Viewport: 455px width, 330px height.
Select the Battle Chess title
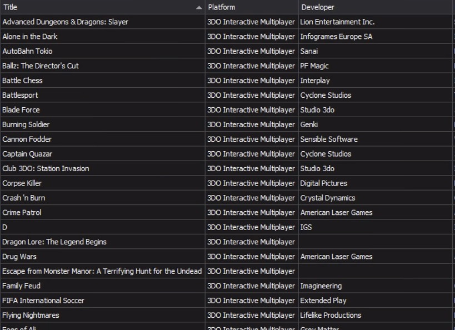tap(22, 81)
